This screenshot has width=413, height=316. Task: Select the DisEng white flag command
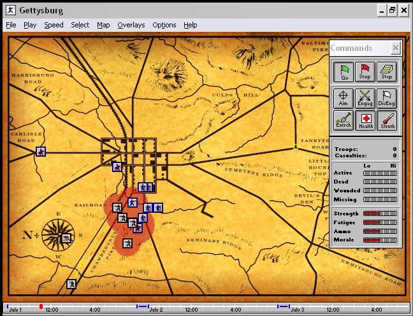pos(387,99)
